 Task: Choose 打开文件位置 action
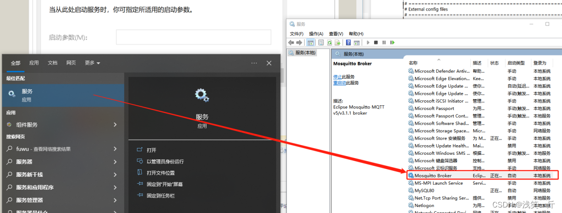click(161, 173)
